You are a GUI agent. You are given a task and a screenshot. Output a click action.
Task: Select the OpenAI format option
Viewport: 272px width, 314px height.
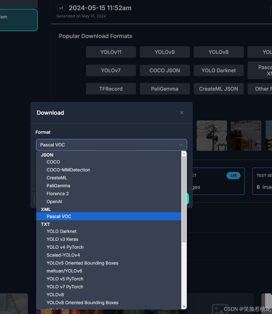pos(109,202)
